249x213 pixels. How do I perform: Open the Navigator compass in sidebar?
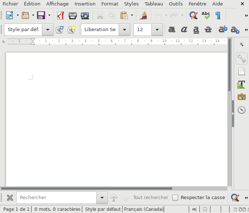point(241,110)
